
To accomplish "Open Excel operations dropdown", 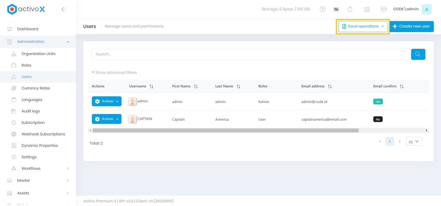I will point(363,26).
